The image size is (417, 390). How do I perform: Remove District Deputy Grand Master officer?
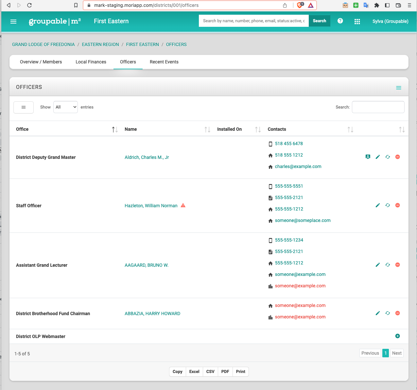click(398, 157)
